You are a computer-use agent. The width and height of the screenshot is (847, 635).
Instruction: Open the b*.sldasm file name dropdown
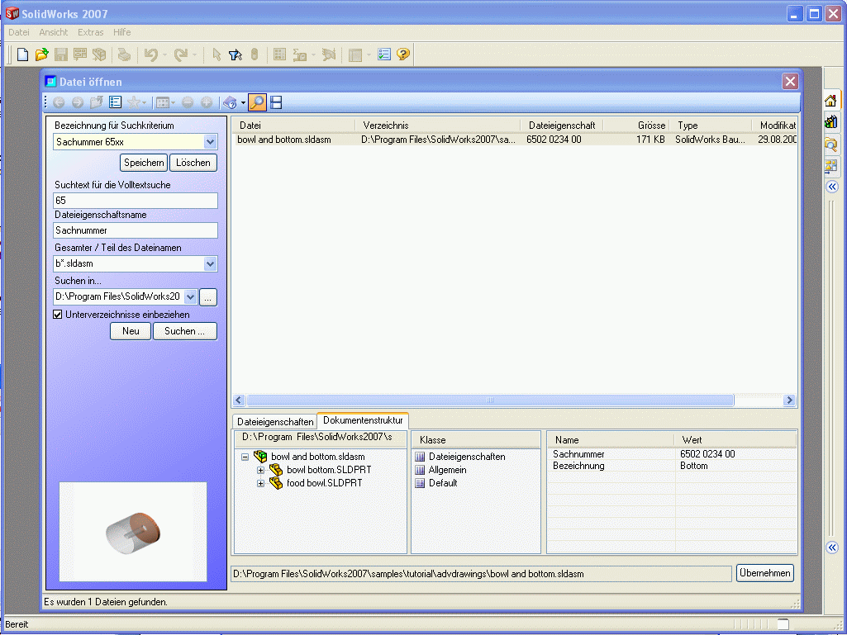[x=210, y=264]
